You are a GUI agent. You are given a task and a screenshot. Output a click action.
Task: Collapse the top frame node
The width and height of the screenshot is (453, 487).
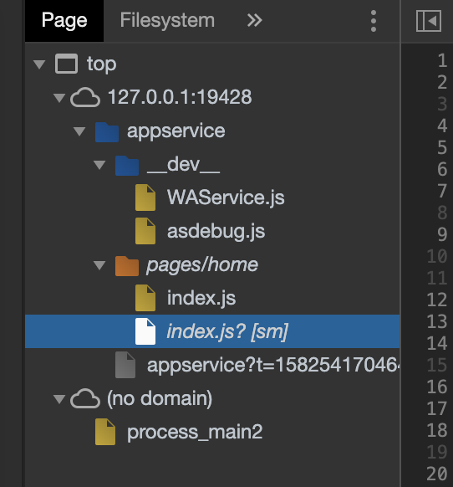(x=39, y=64)
